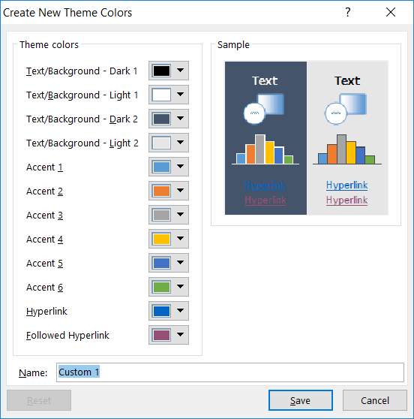Cancel the theme colors dialog
Screen dimensions: 414x419
[375, 400]
